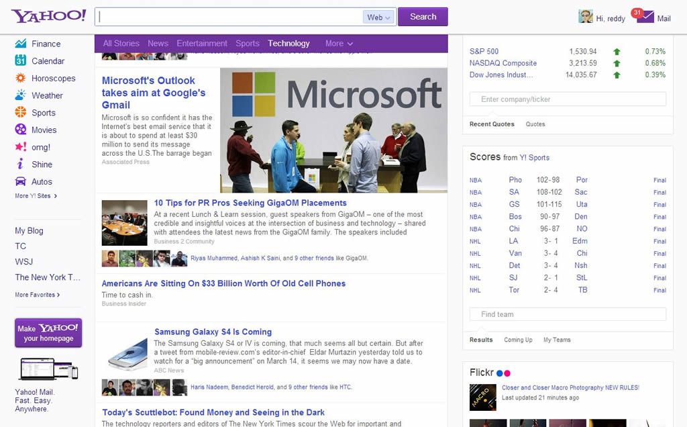
Task: Click the main search input field
Action: point(229,17)
